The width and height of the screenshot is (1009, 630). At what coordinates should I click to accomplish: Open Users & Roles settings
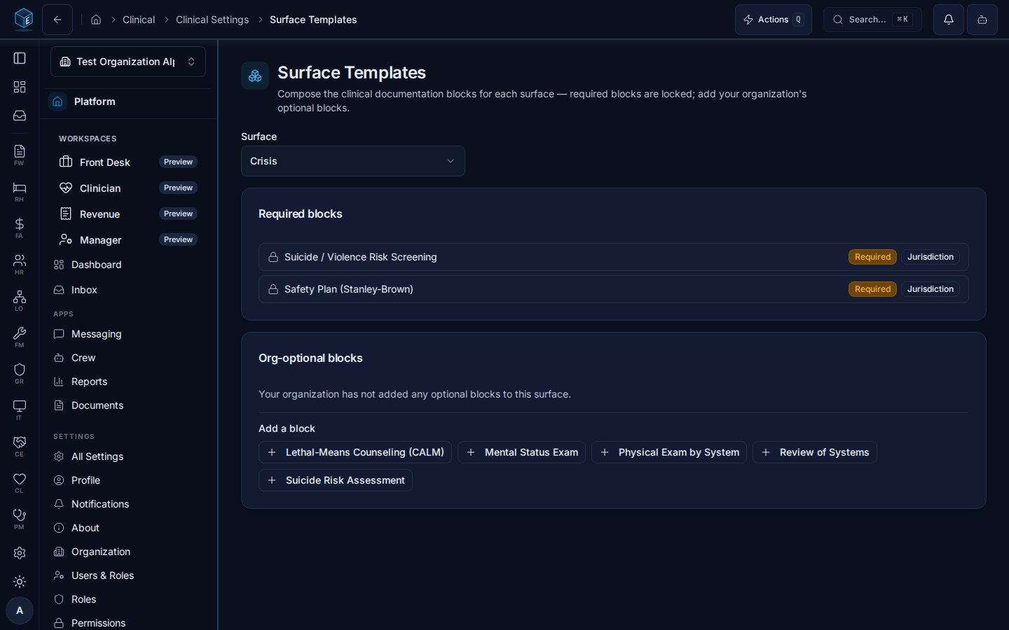point(128,575)
